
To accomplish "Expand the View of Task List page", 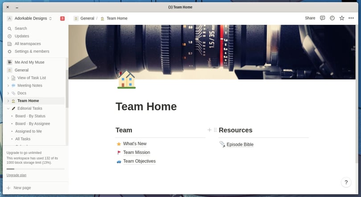I will pyautogui.click(x=8, y=78).
